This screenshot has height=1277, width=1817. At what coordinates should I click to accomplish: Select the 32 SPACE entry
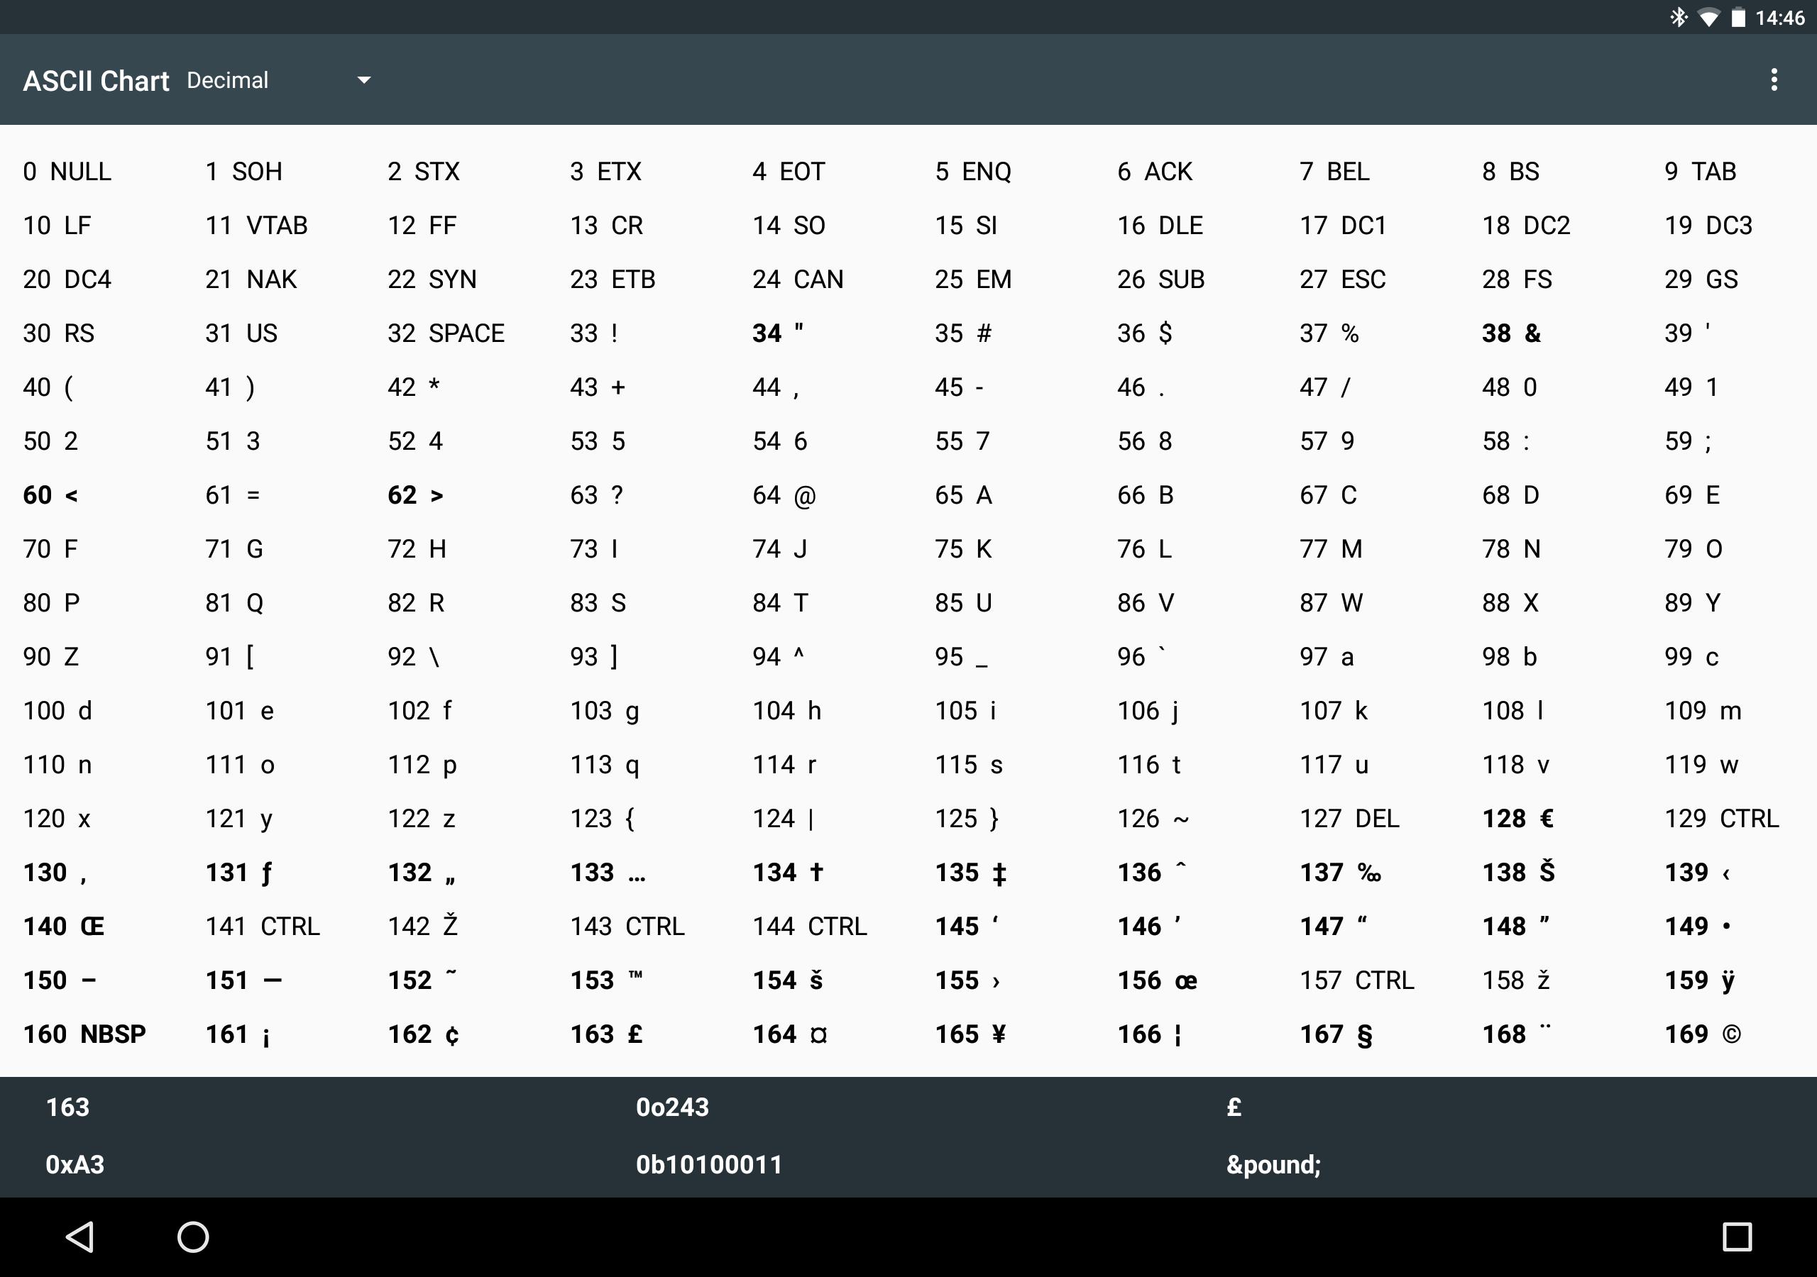[445, 333]
